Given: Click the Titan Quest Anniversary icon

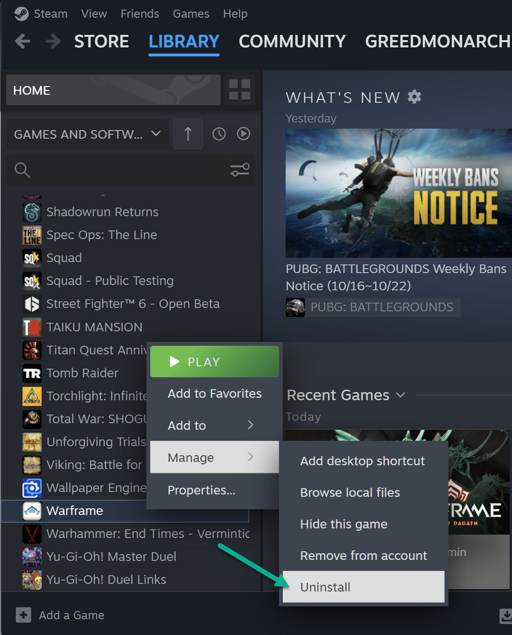Looking at the screenshot, I should 32,350.
